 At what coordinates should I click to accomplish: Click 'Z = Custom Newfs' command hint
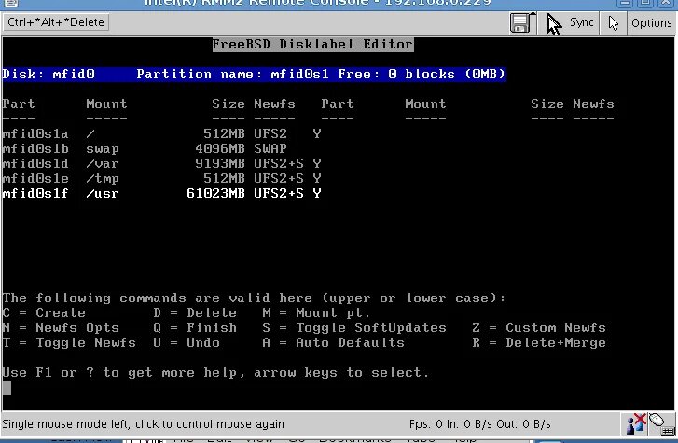click(539, 328)
